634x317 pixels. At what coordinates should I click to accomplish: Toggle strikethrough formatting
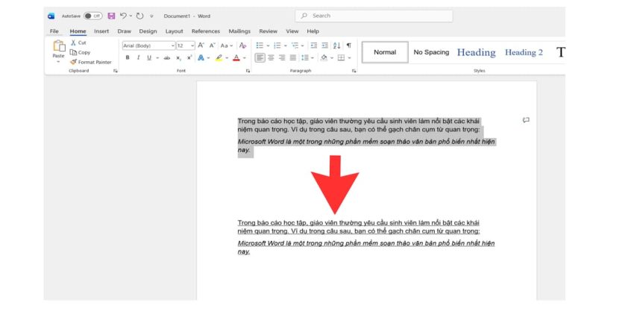pyautogui.click(x=166, y=58)
